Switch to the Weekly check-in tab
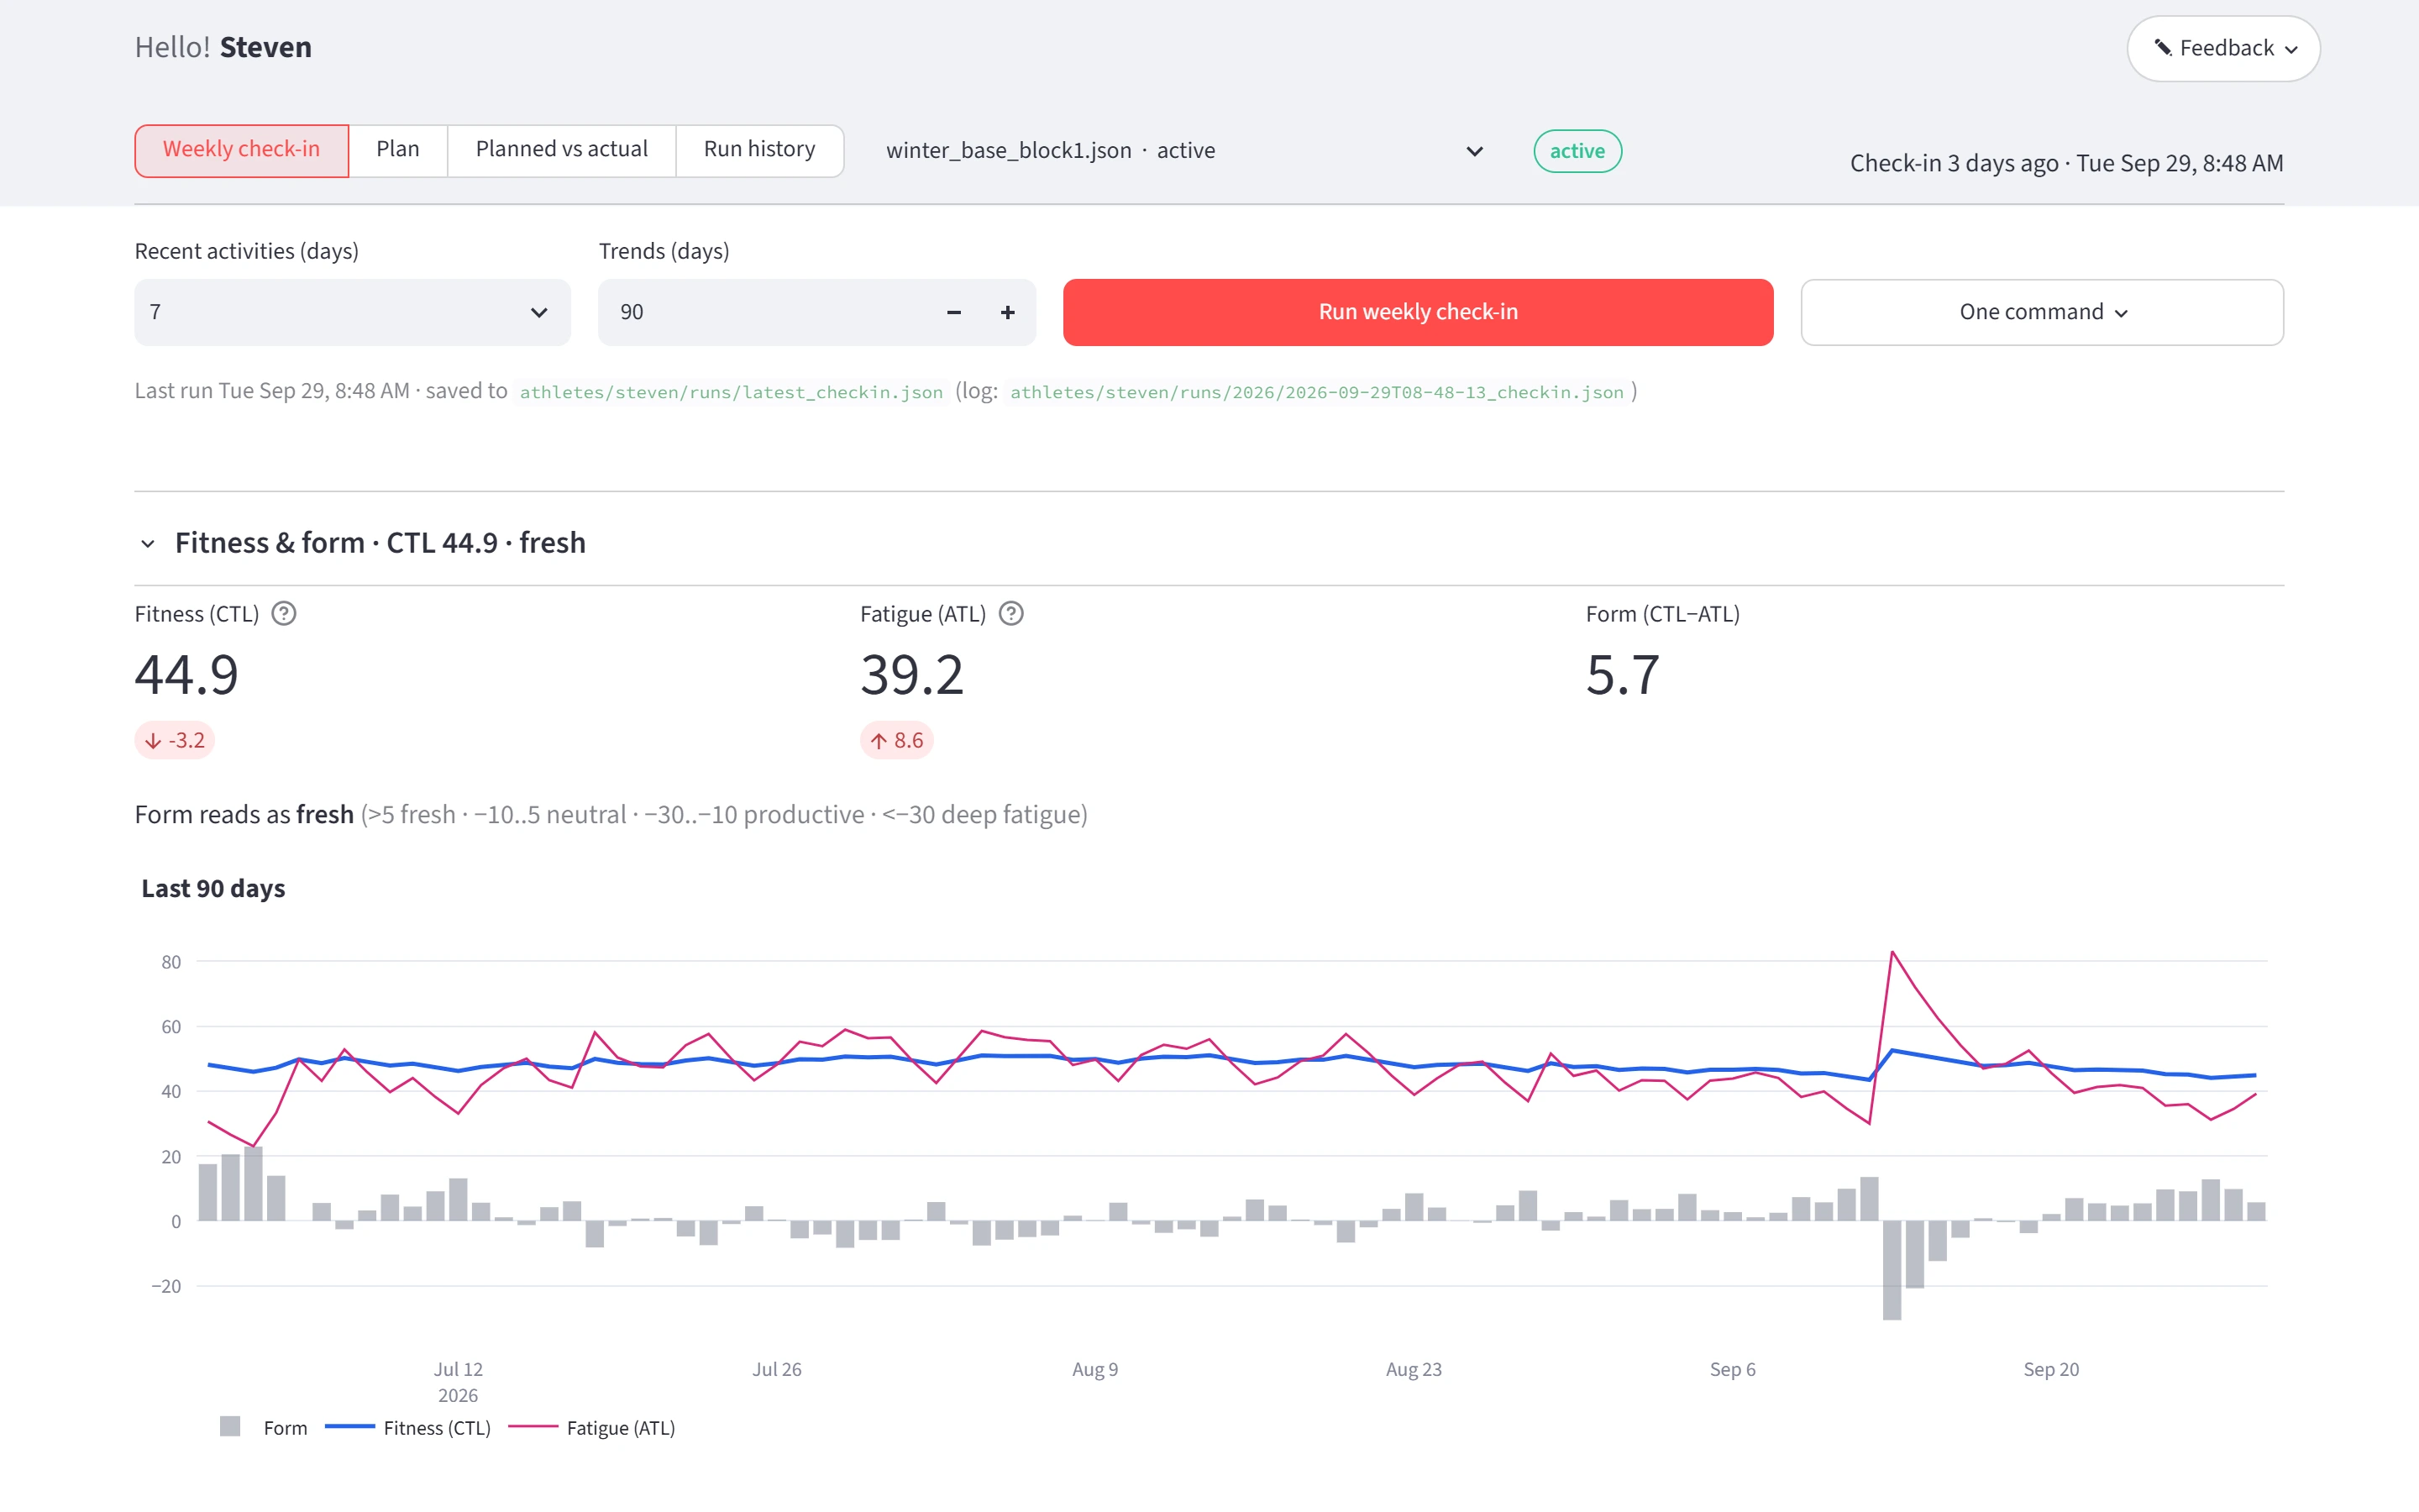The height and width of the screenshot is (1512, 2419). (242, 150)
